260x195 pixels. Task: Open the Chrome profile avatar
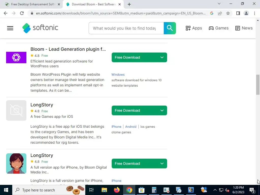[246, 13]
